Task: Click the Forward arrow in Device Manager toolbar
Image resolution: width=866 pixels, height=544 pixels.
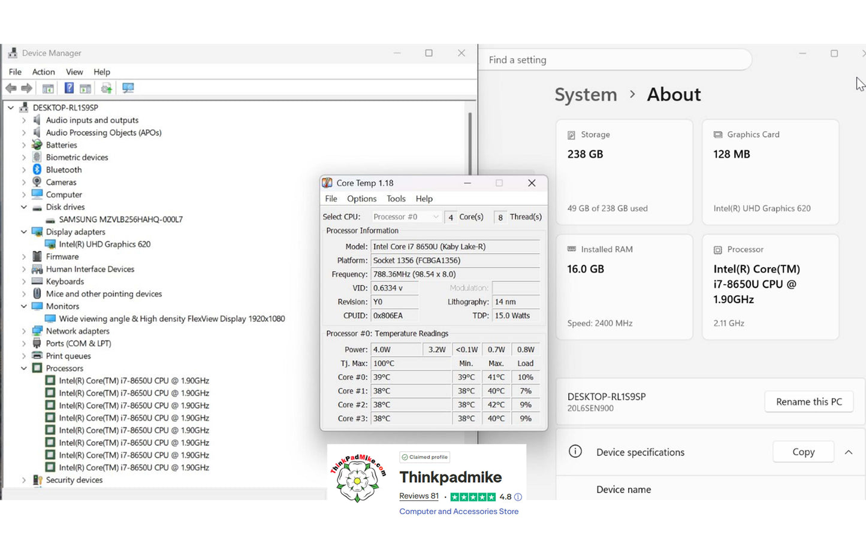Action: (x=26, y=89)
